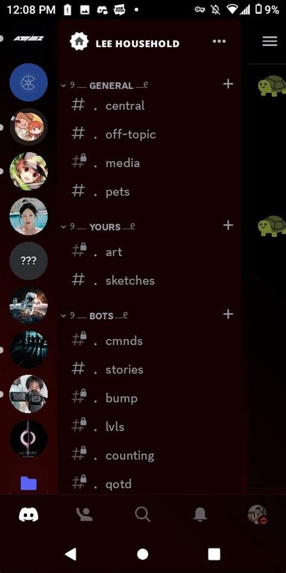
Task: Select the ??? server icon
Action: (x=28, y=261)
